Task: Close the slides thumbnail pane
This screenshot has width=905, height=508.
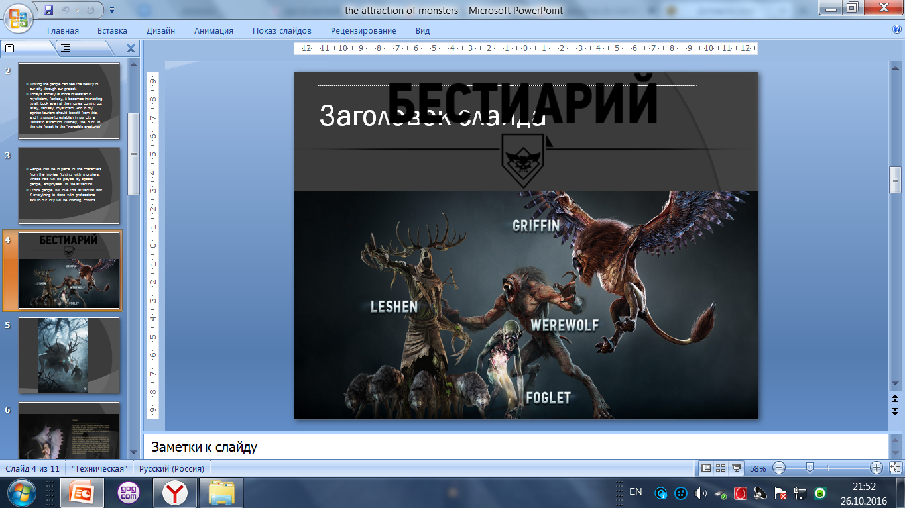Action: [x=131, y=48]
